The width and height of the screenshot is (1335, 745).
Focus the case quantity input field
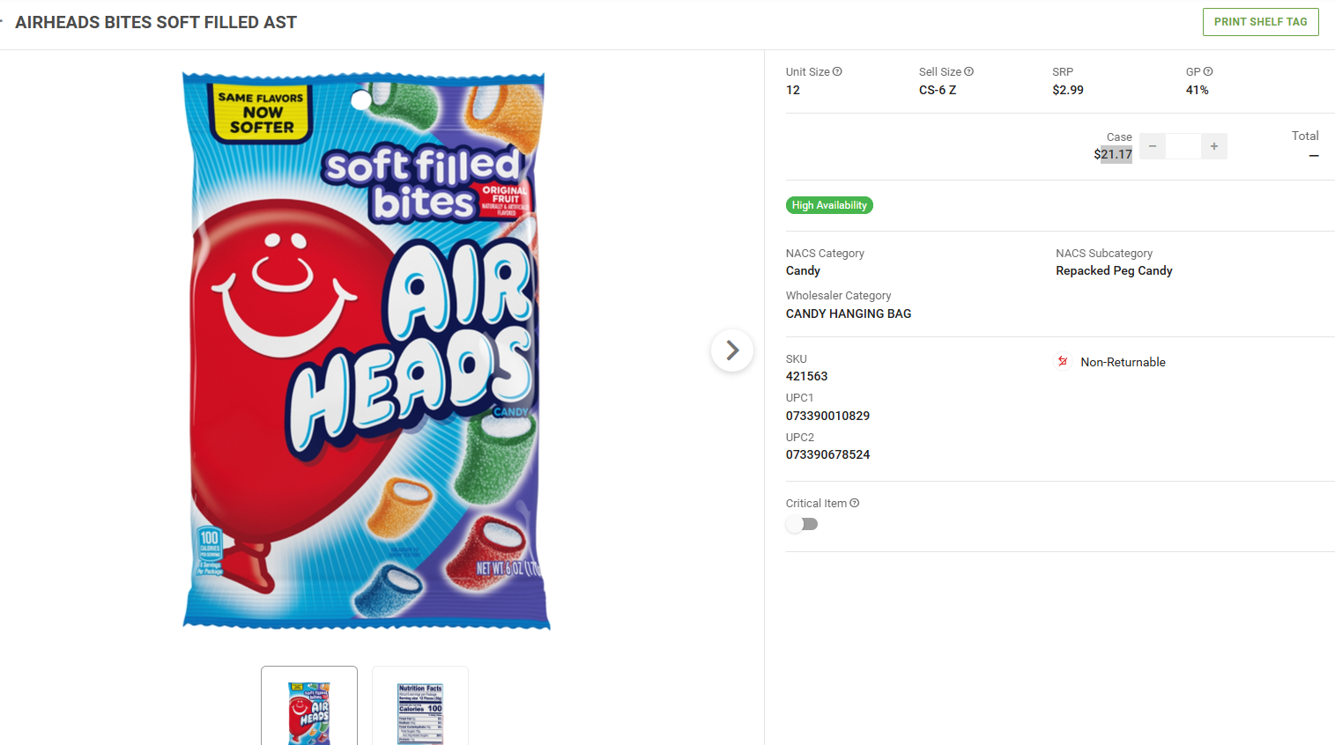click(x=1183, y=146)
